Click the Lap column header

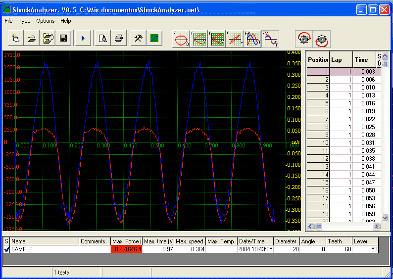click(341, 59)
